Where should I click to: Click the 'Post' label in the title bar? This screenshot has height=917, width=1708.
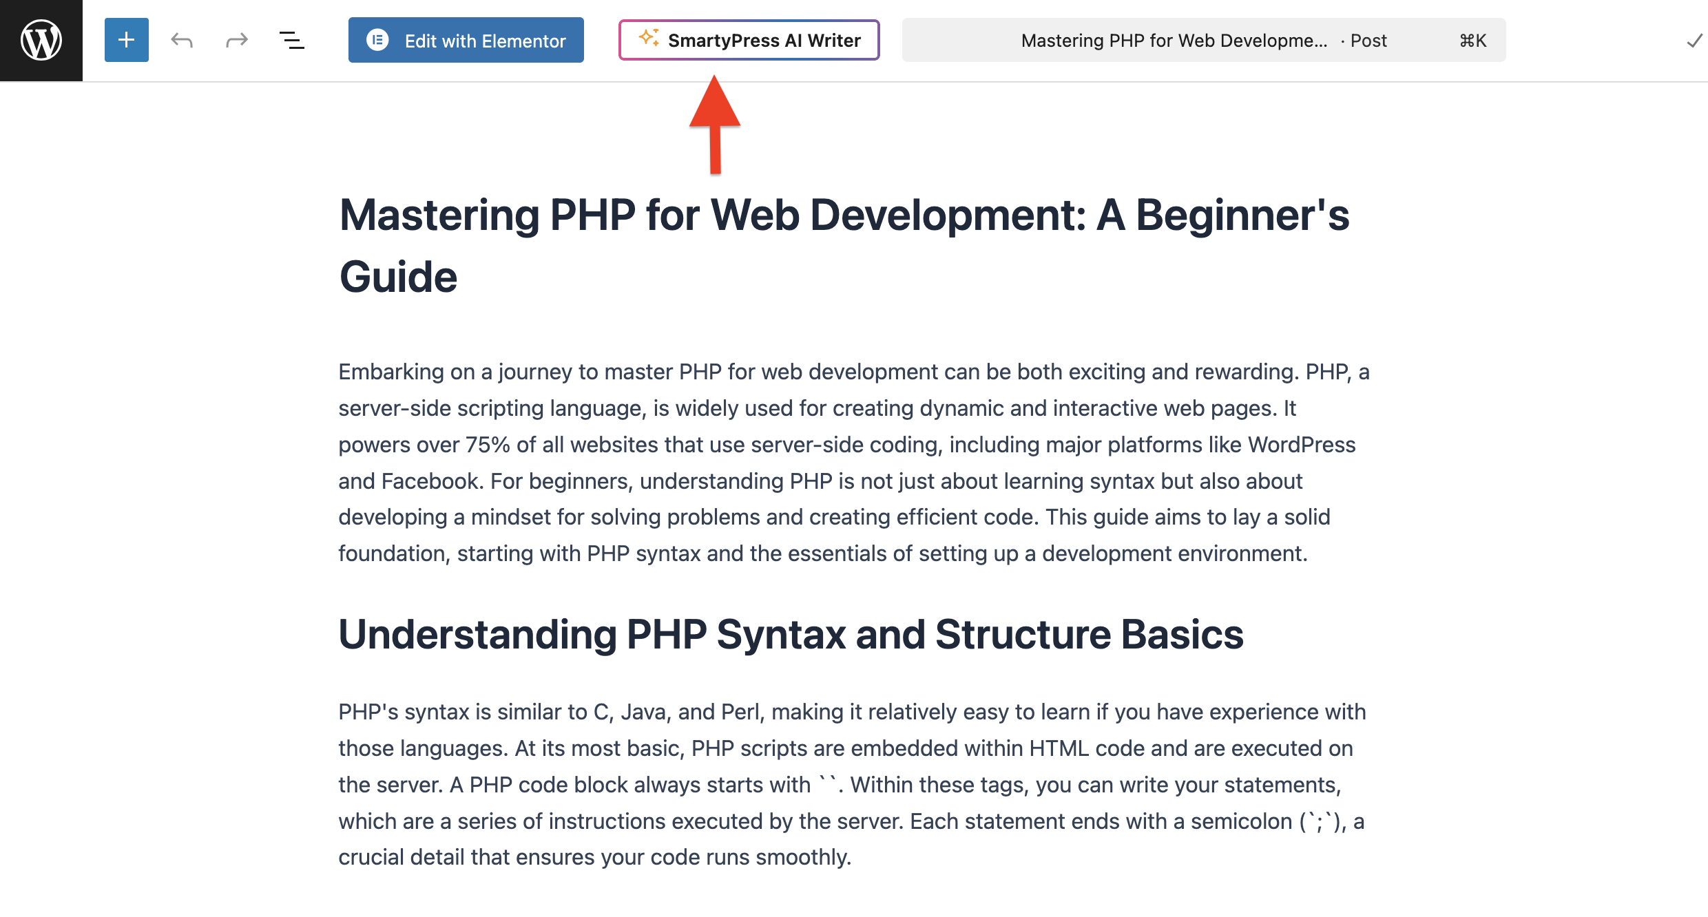pyautogui.click(x=1368, y=41)
